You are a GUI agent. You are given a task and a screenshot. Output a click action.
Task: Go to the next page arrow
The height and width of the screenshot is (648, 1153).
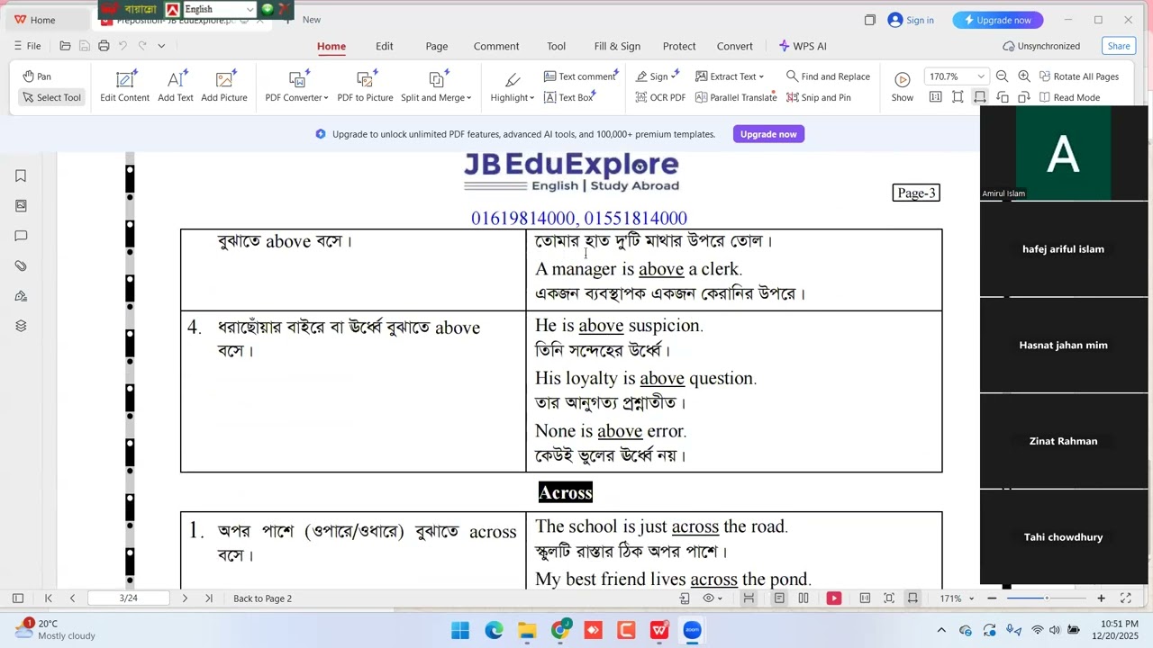pos(185,598)
